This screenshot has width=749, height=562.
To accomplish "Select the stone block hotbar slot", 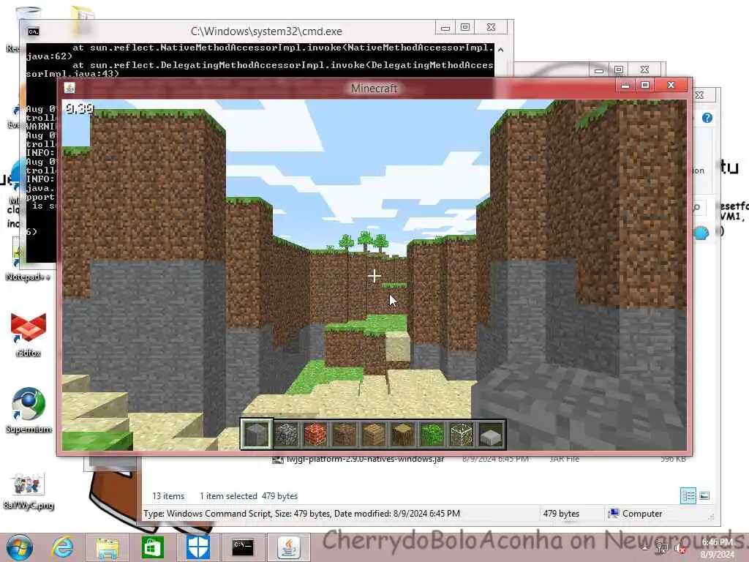I will 256,434.
